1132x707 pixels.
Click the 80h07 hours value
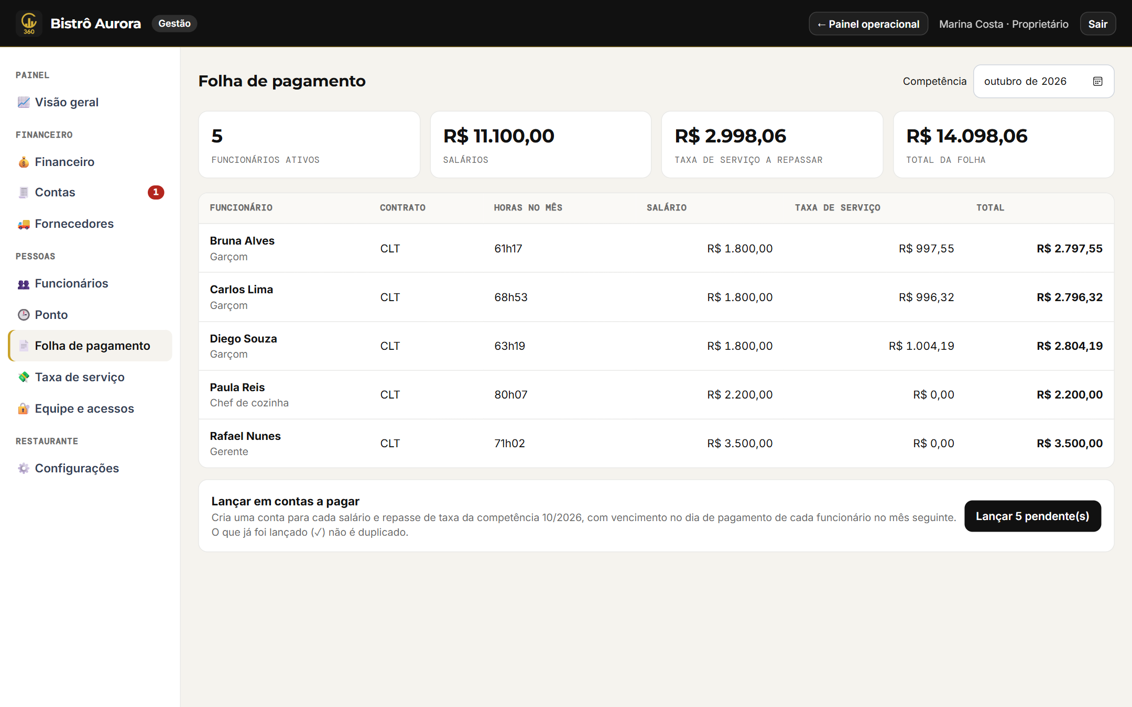coord(510,395)
